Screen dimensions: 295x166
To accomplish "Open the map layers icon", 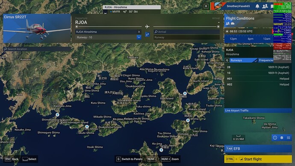I will (282, 138).
